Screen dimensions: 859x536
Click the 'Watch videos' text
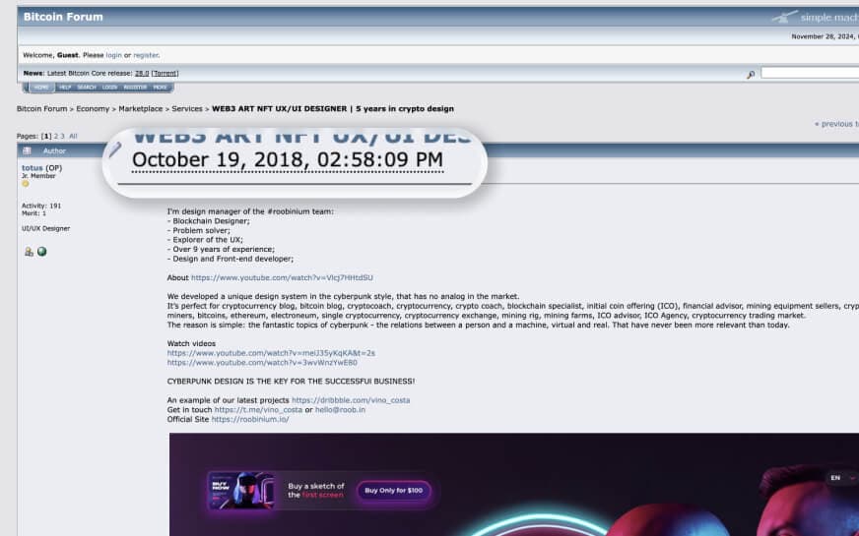tap(191, 343)
